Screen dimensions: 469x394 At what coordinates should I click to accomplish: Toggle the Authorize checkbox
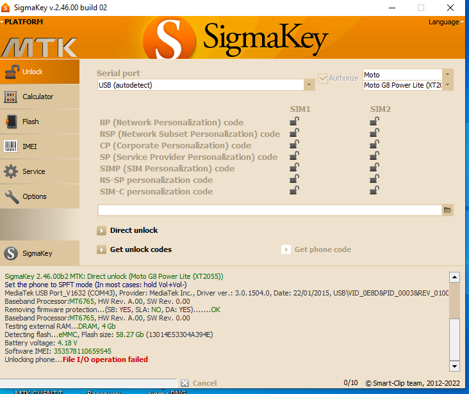(x=323, y=79)
